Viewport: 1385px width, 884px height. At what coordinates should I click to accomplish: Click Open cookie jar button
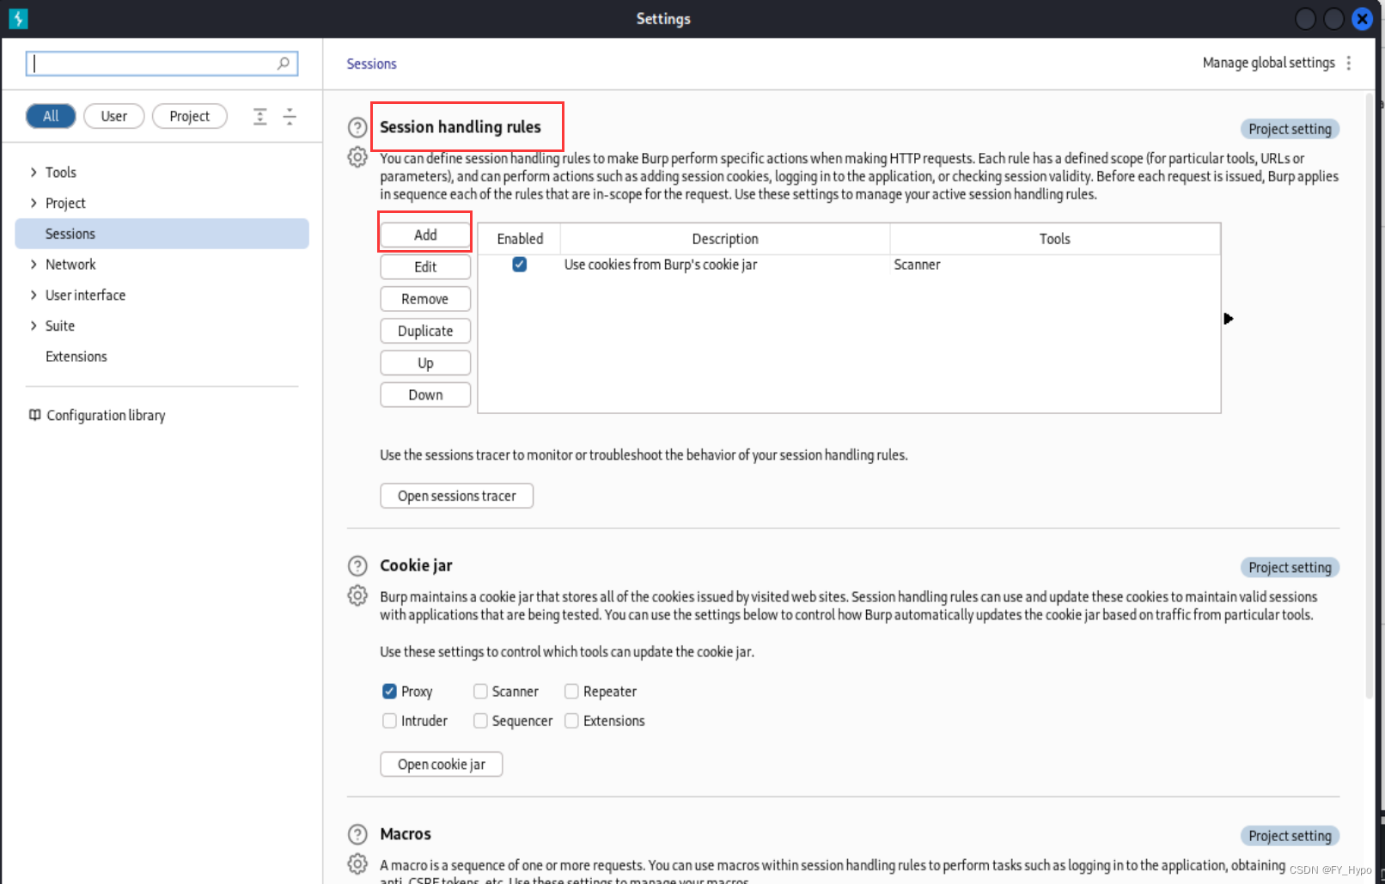click(x=442, y=765)
